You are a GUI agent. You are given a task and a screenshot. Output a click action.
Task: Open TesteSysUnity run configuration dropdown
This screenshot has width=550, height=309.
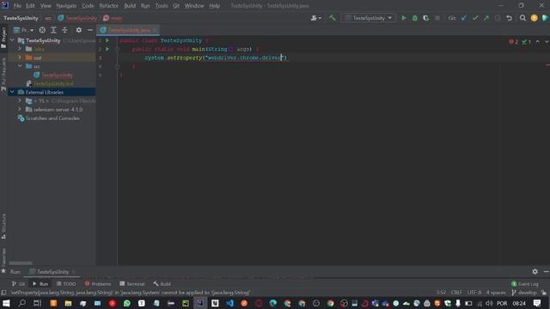(x=368, y=18)
